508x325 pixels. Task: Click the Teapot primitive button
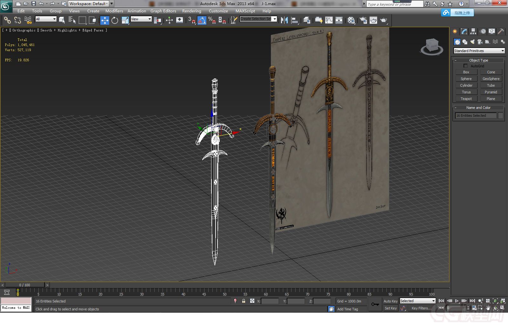[x=466, y=99]
